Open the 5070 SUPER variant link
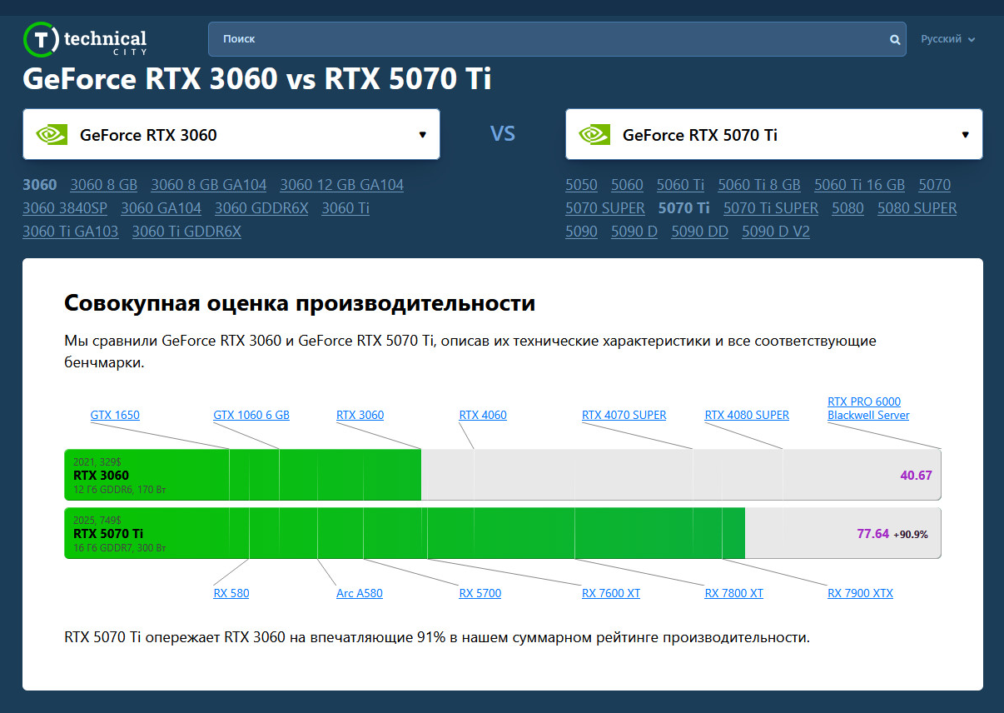1004x713 pixels. [605, 208]
